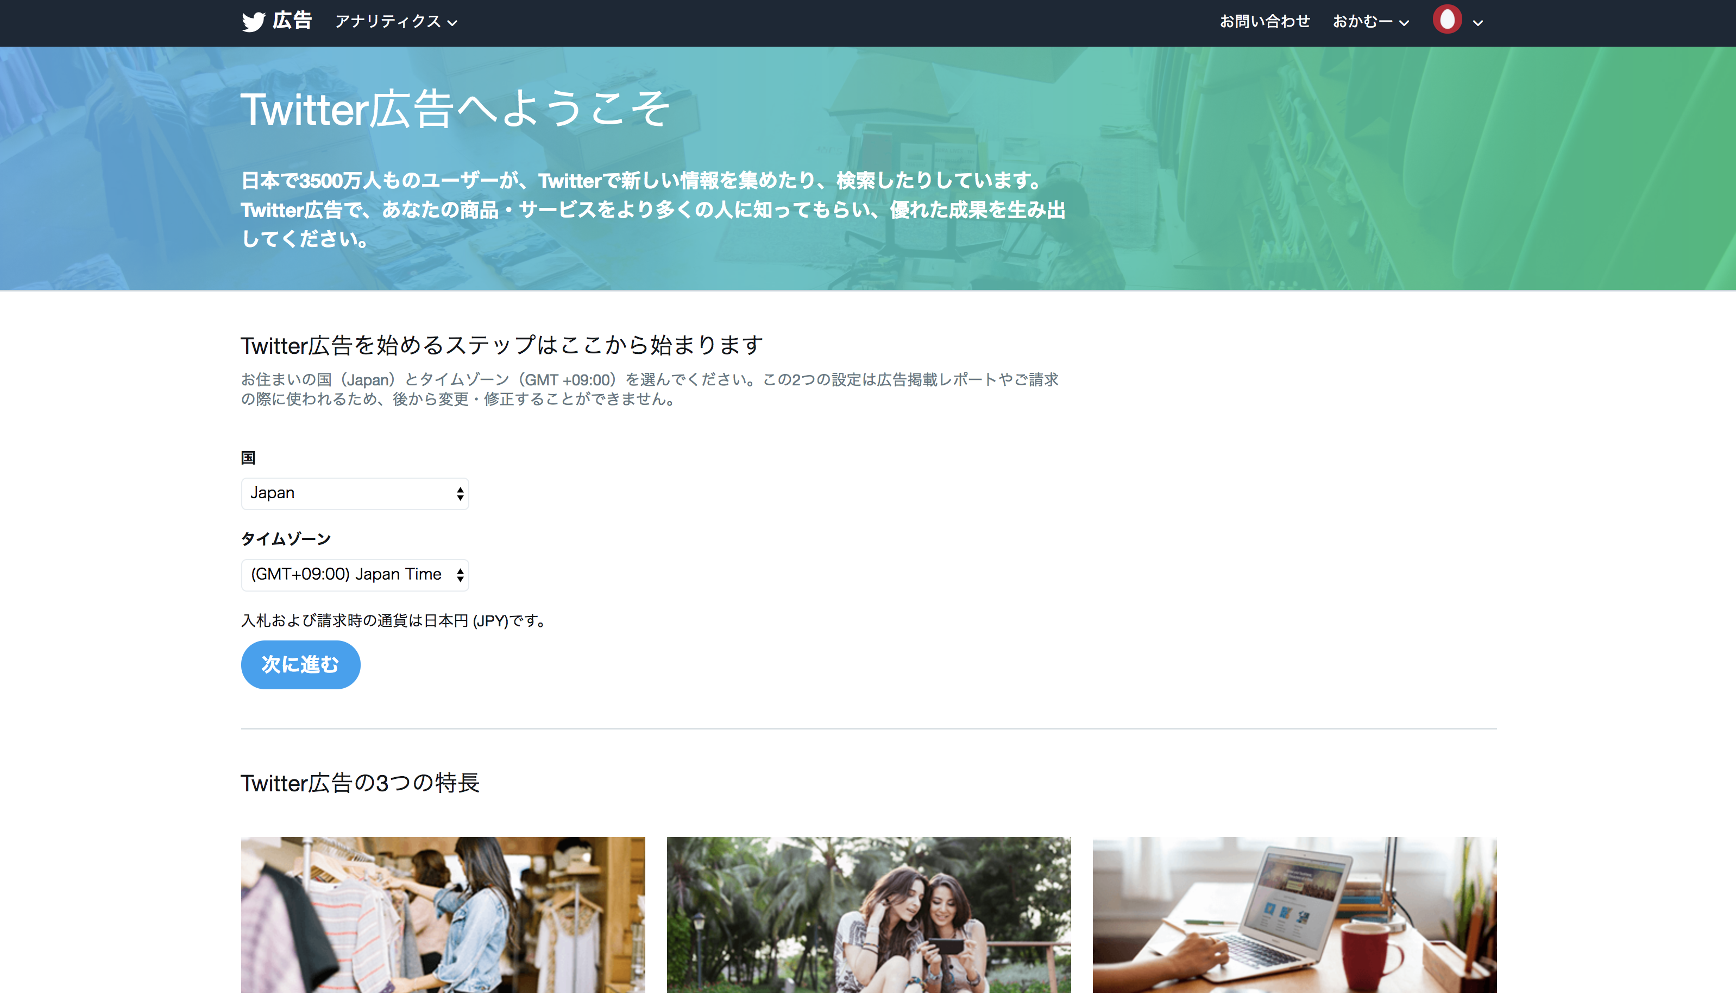The image size is (1736, 1003).
Task: Select お問い合わせ in the top bar
Action: click(x=1266, y=21)
